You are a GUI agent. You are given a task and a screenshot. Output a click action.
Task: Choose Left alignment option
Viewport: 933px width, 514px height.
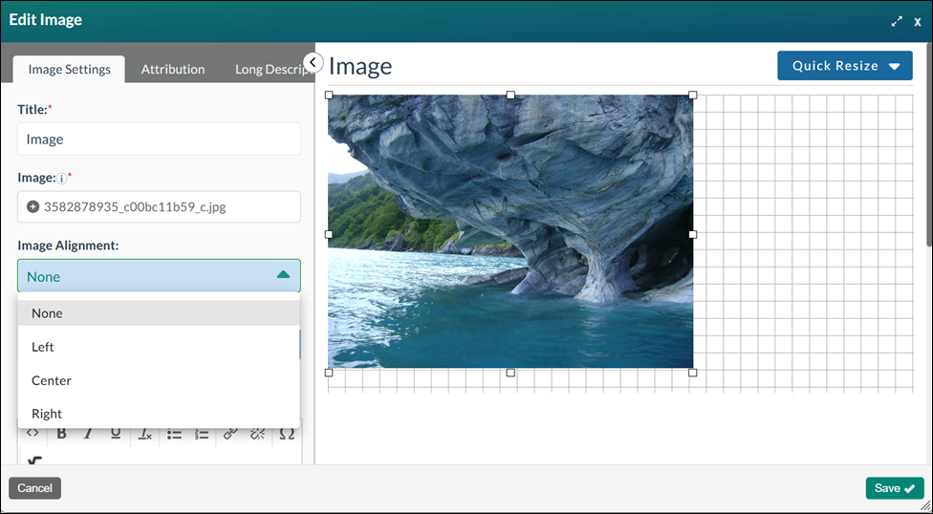tap(159, 347)
